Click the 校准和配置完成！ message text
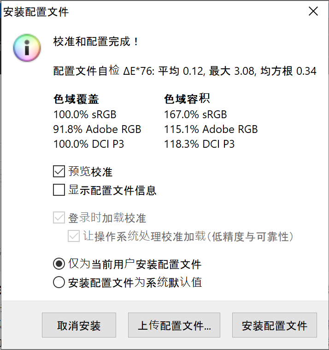Image resolution: width=329 pixels, height=350 pixels. pos(96,42)
